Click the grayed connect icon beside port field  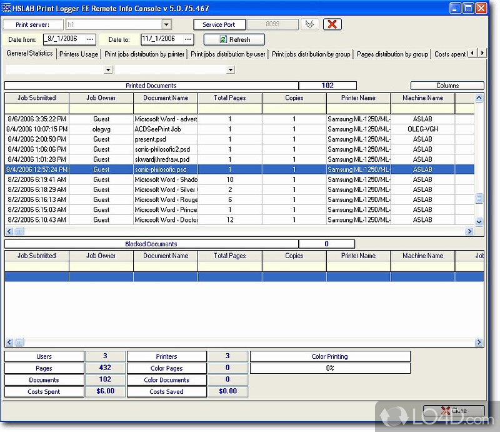(308, 24)
